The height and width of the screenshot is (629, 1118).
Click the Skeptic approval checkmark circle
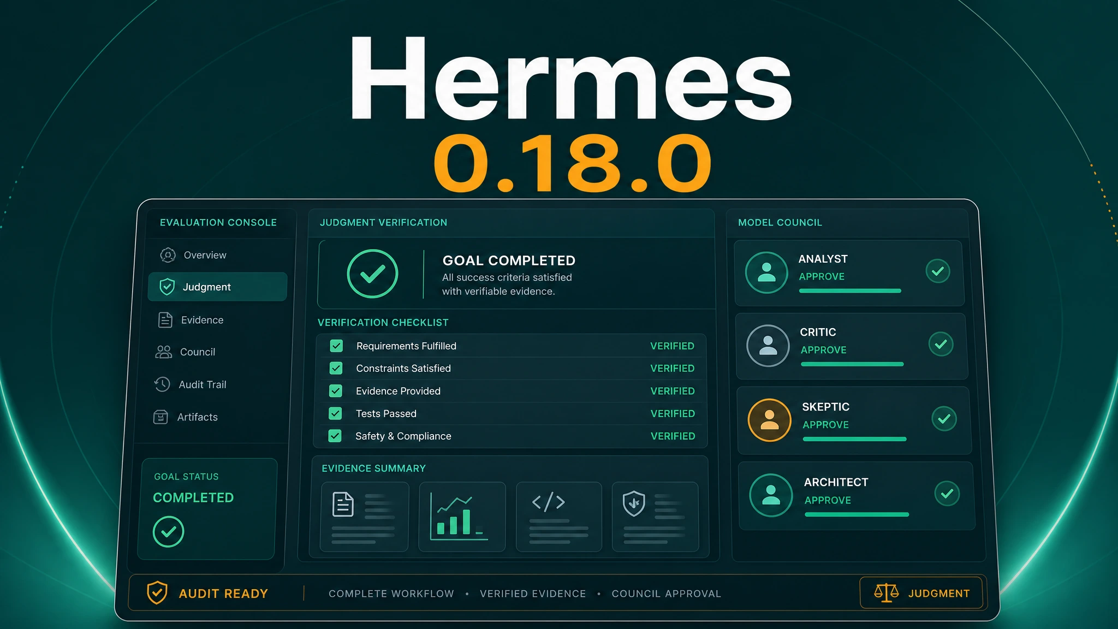(944, 419)
